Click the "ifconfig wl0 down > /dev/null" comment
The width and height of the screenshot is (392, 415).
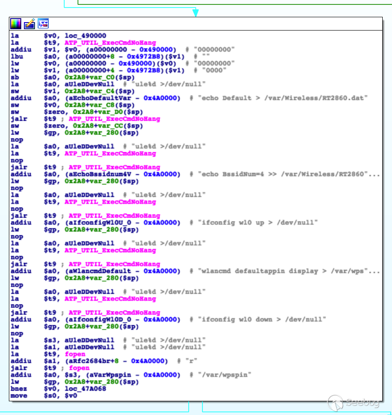coord(262,319)
